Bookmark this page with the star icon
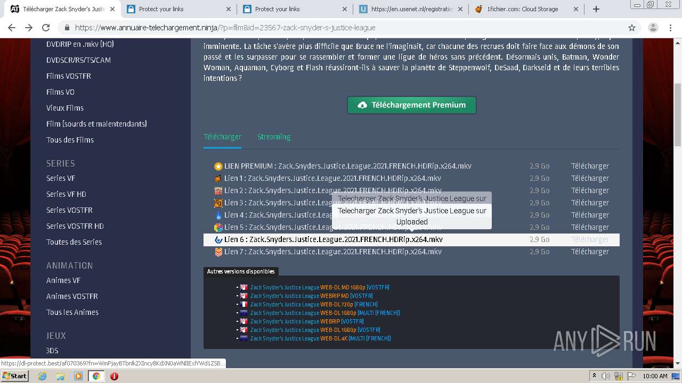The image size is (682, 383). tap(632, 28)
